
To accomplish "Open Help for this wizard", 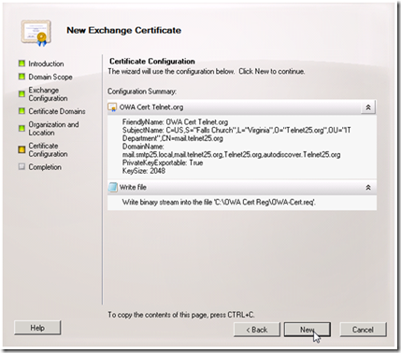I will pos(37,328).
